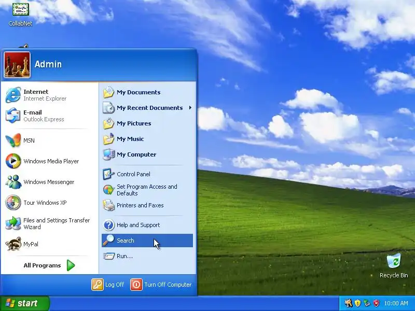The image size is (415, 311).
Task: Open My Music folder
Action: point(147,139)
